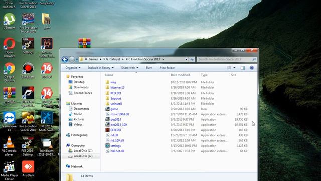Sort by Type column header
321x181 pixels.
click(204, 75)
